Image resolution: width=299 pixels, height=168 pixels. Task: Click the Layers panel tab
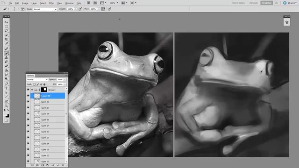30,76
